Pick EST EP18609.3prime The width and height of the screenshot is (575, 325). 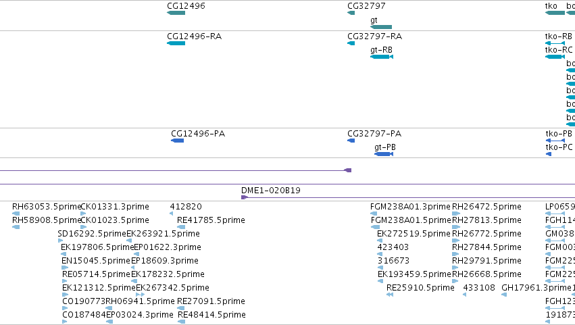[165, 261]
